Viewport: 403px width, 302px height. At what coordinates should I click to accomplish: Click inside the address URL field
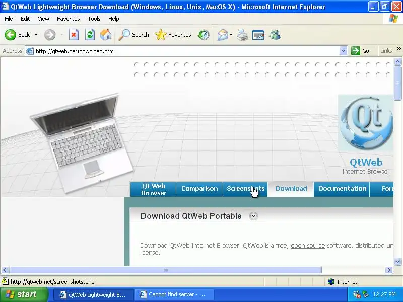coord(186,51)
